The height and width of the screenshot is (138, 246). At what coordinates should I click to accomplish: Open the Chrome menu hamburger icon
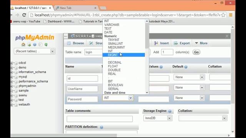231,15
